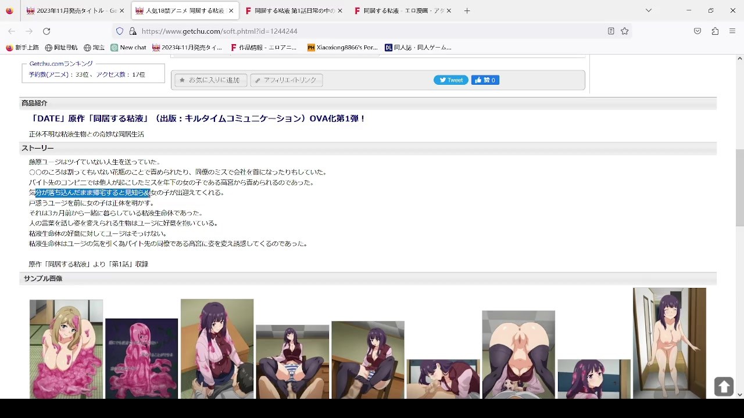
Task: Save the page to Pocket
Action: (x=697, y=31)
